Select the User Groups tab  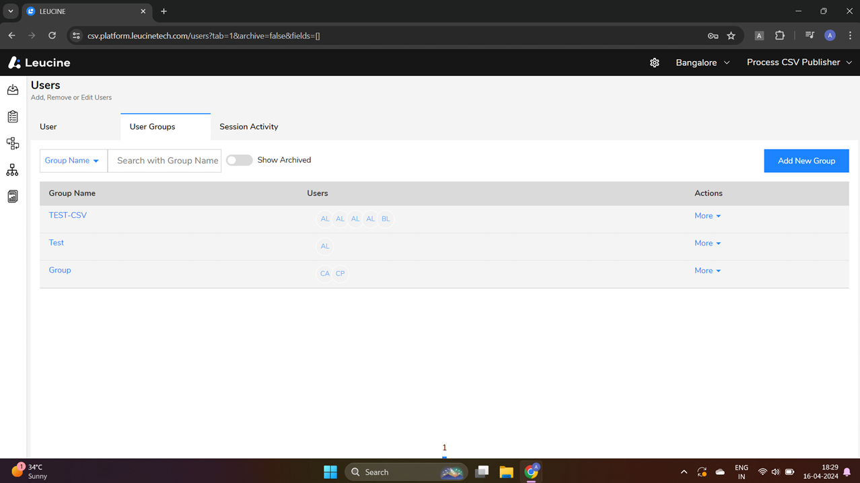166,126
